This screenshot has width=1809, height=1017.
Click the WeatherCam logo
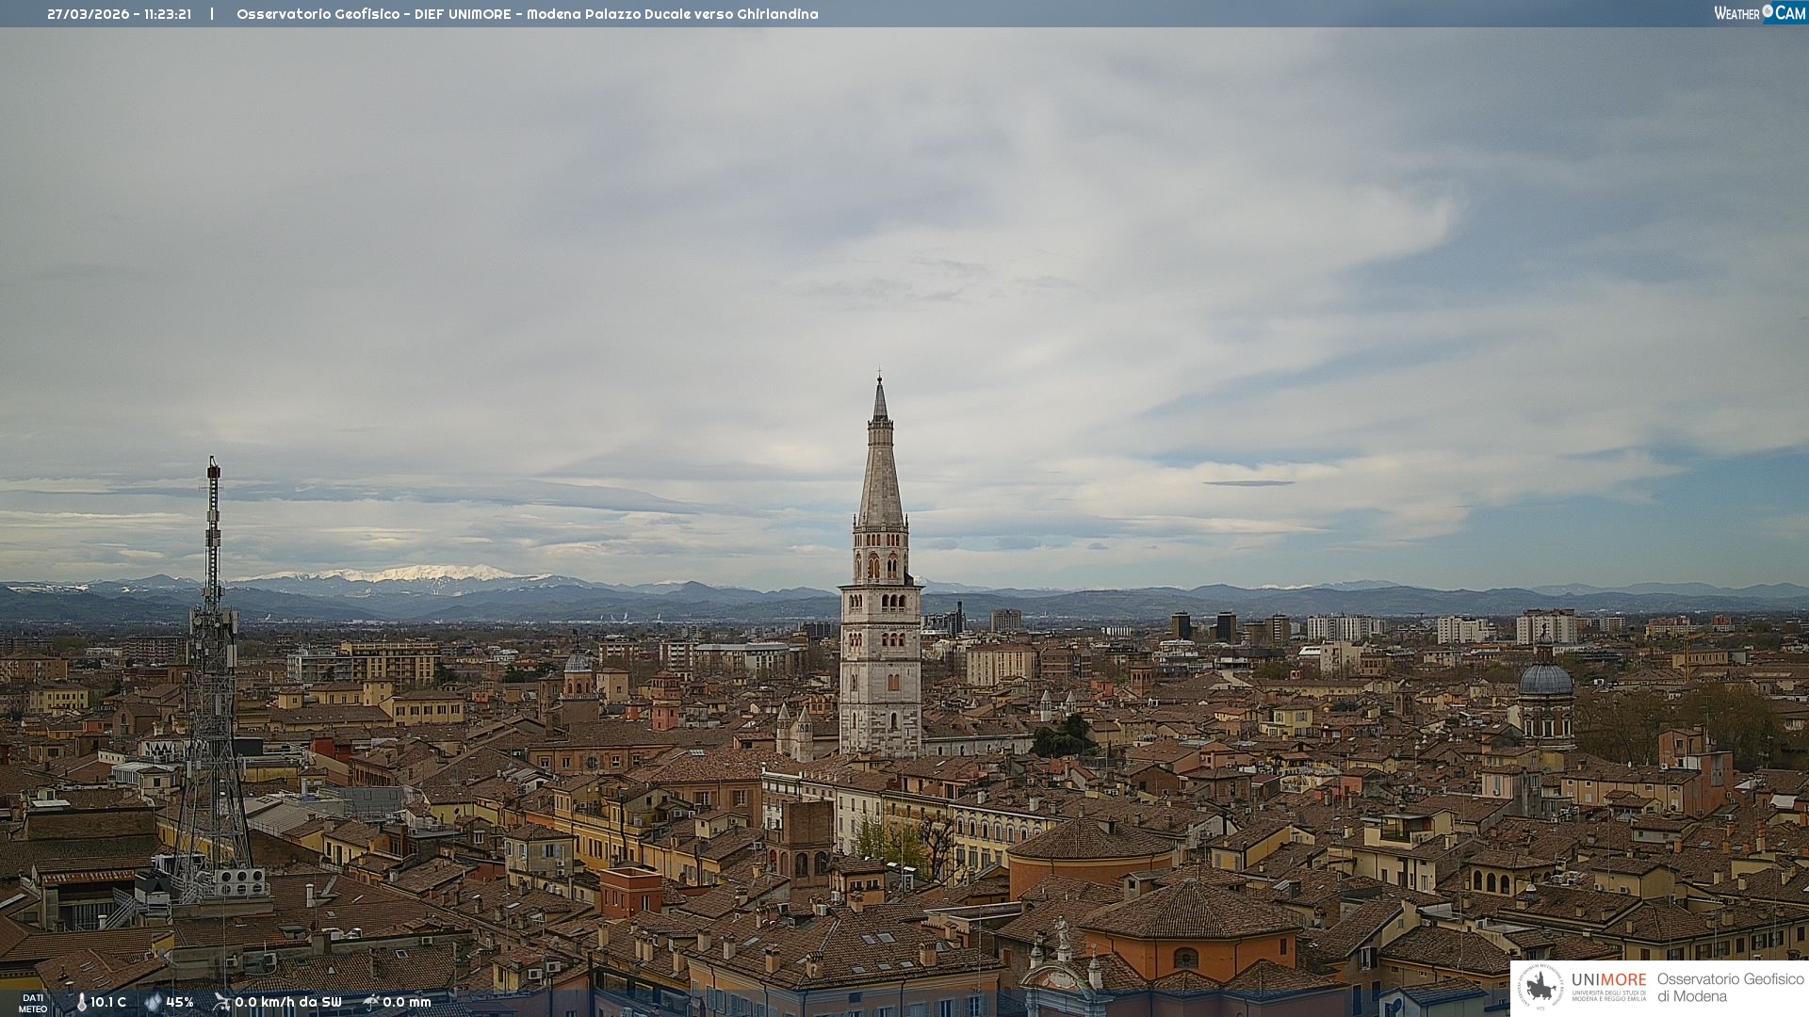(x=1759, y=13)
